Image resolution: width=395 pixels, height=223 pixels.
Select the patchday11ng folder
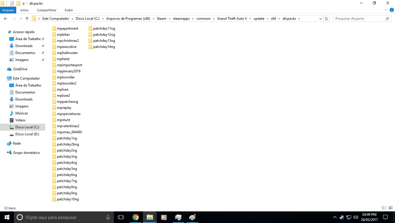coord(102,28)
